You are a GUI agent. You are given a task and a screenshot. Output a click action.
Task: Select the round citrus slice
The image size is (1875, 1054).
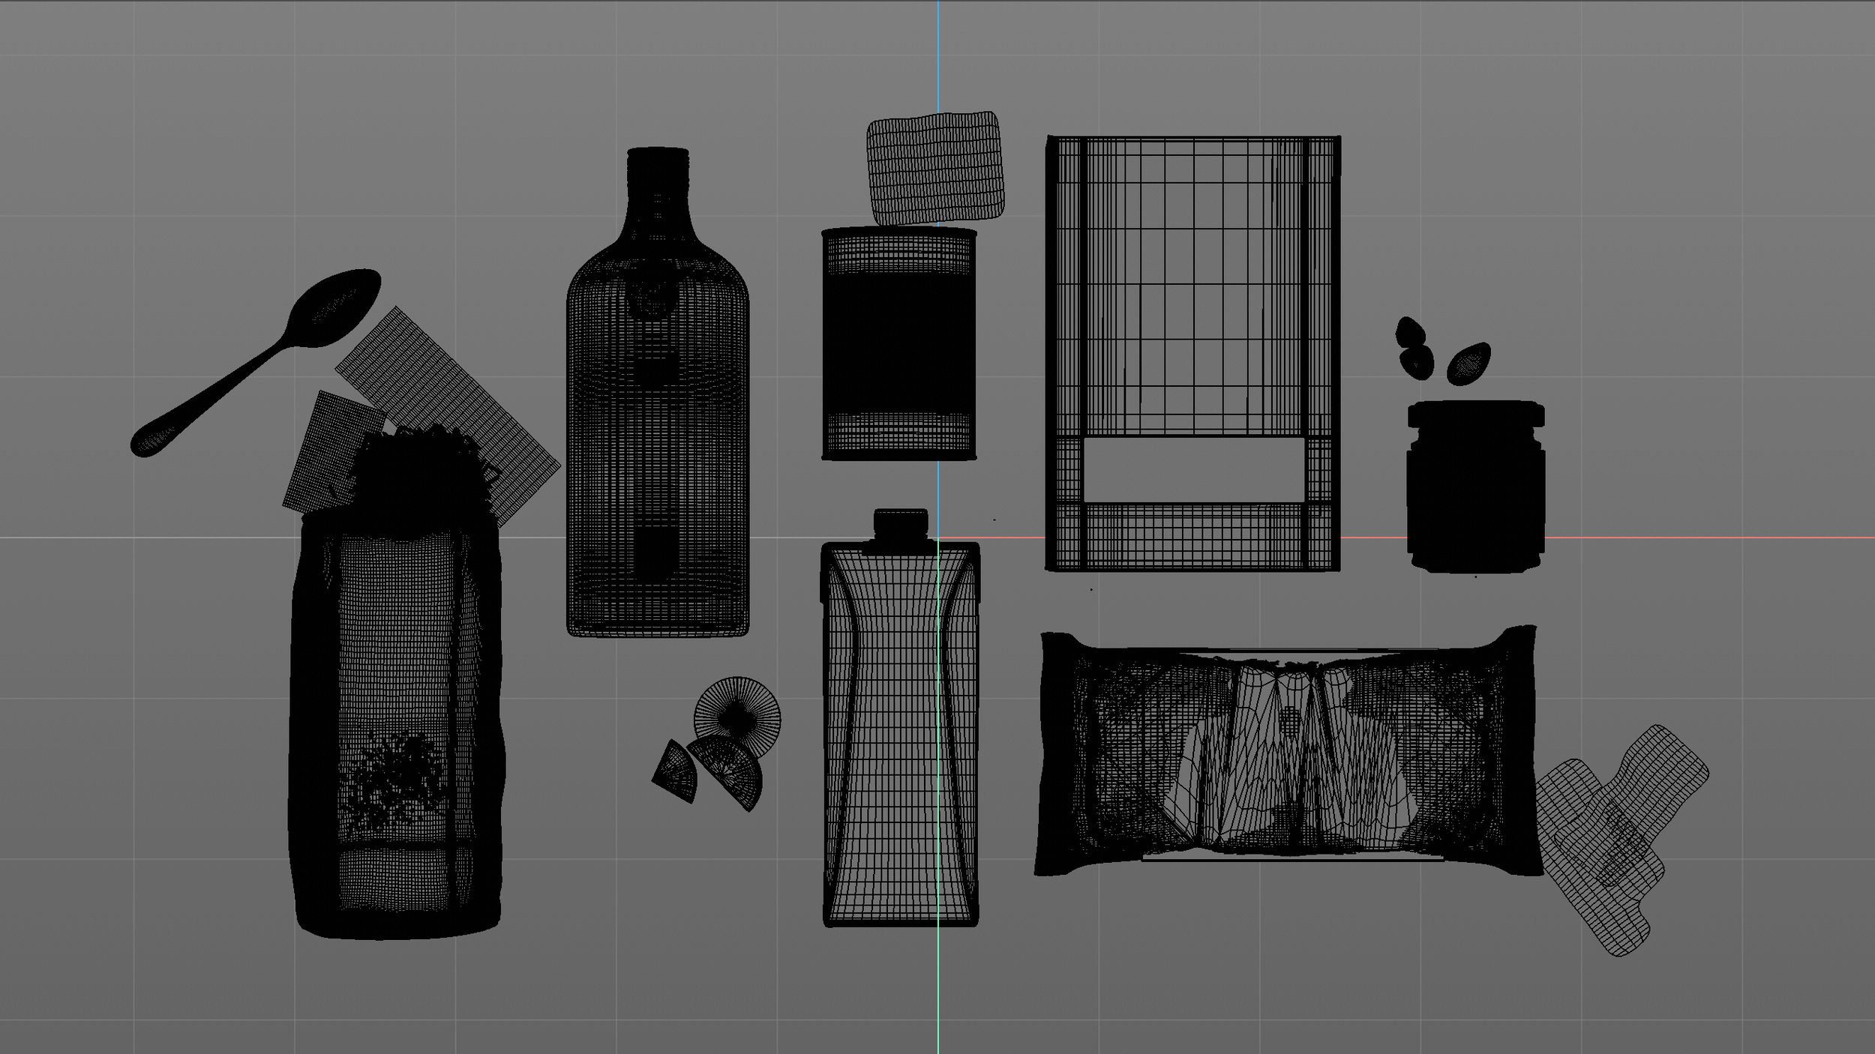coord(737,718)
